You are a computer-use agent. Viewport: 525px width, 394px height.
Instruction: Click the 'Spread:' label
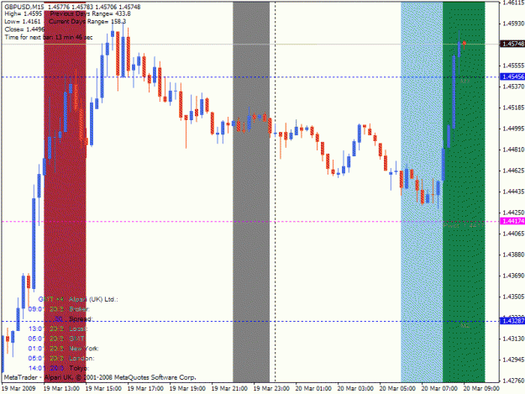click(x=81, y=319)
